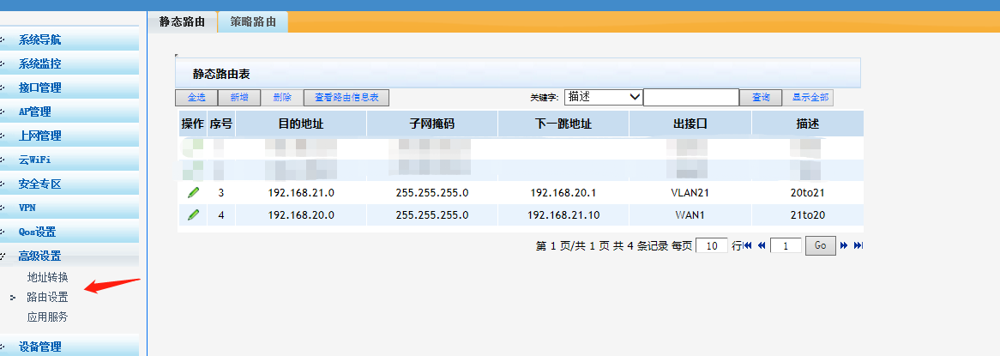Expand 云WiFi menu
Viewport: 1000px width, 356px height.
tap(69, 160)
